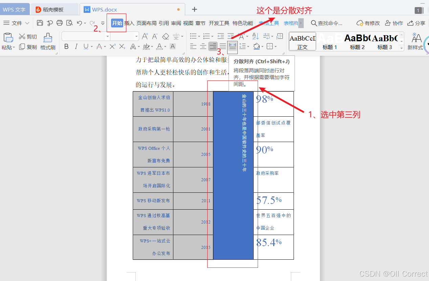The image size is (429, 281).
Task: Switch to the 稻壳模板 tab
Action: 55,9
